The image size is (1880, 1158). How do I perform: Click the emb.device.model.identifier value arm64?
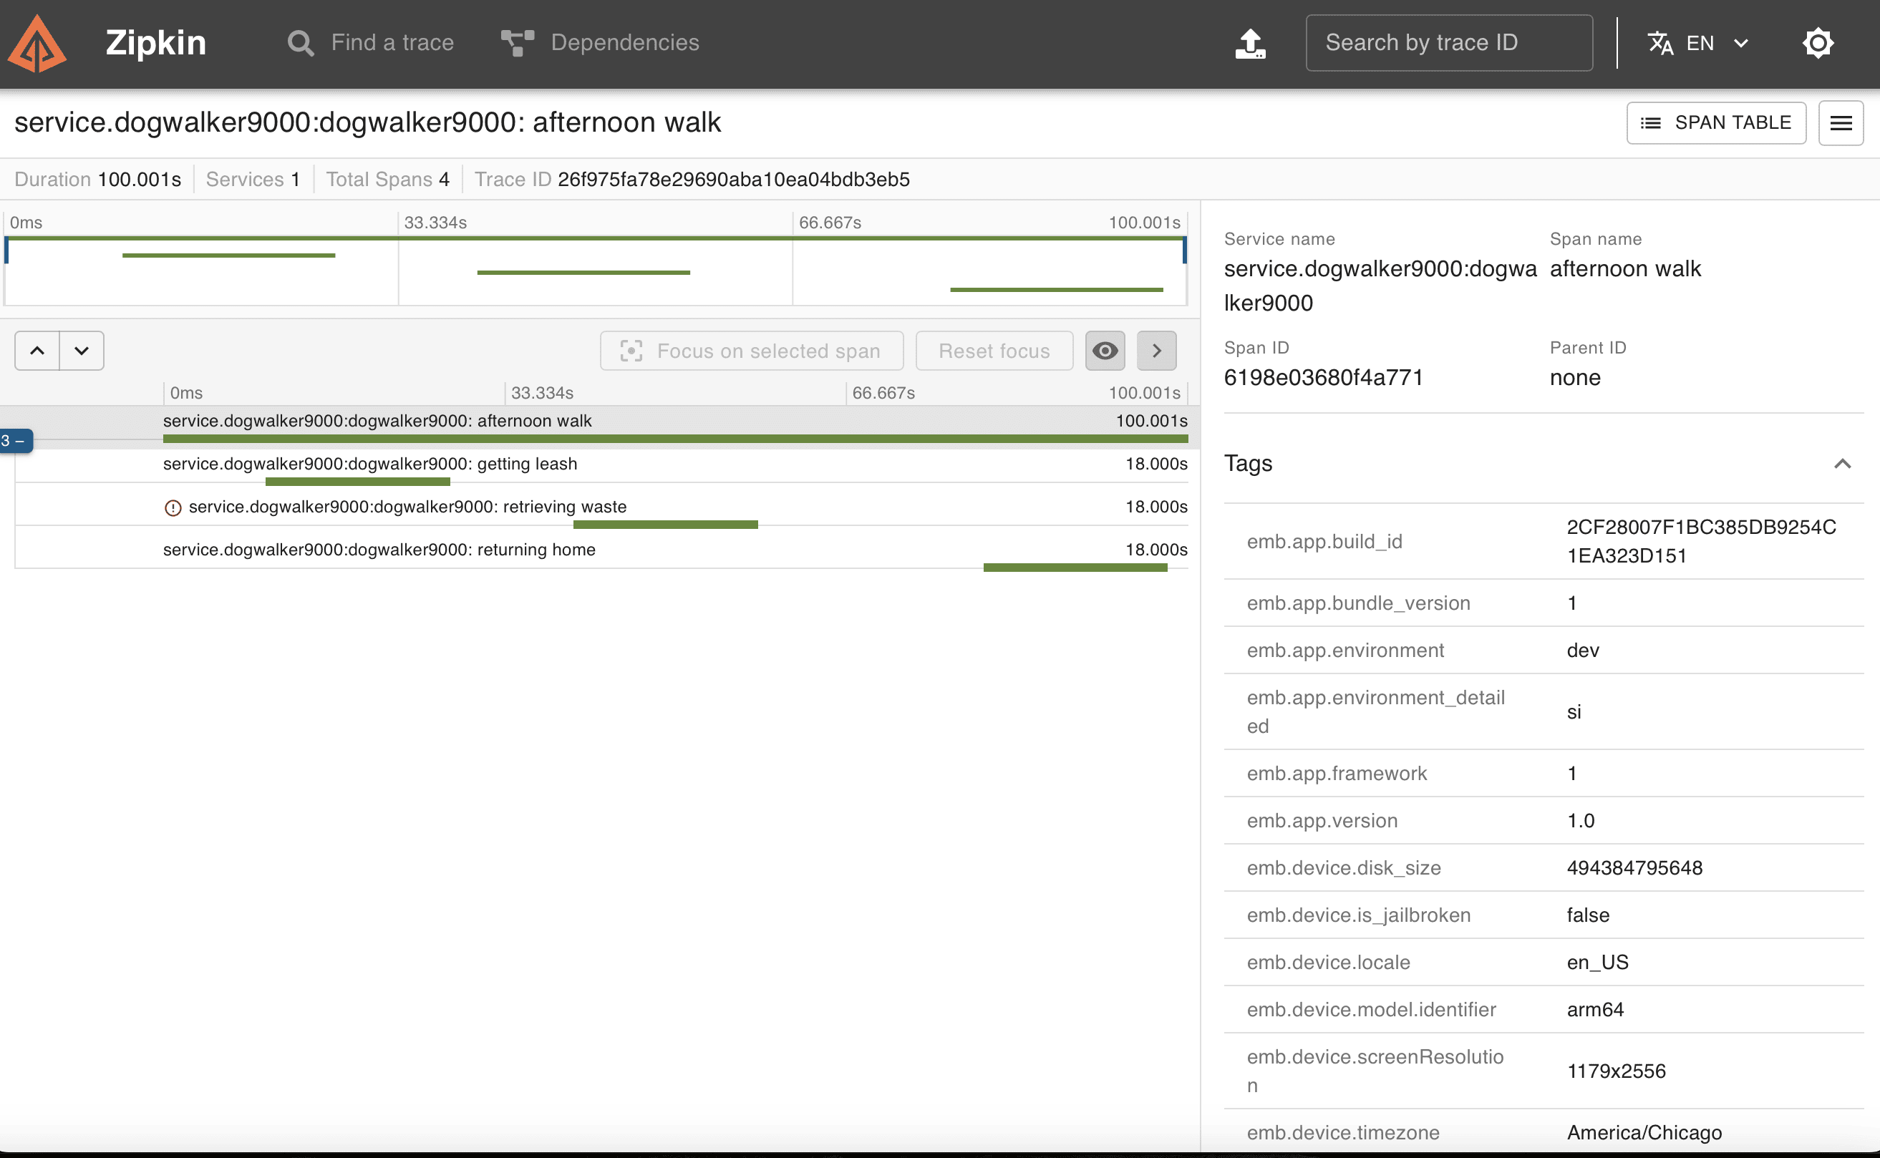1595,1009
